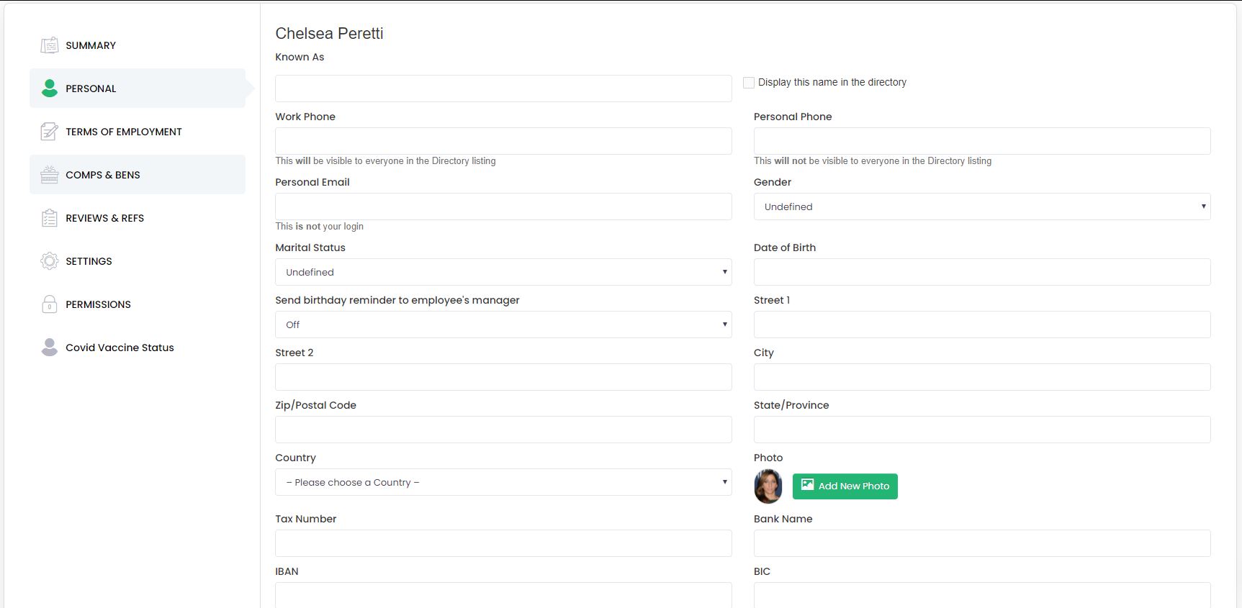Click the Comps & Bens basket icon

pos(49,175)
